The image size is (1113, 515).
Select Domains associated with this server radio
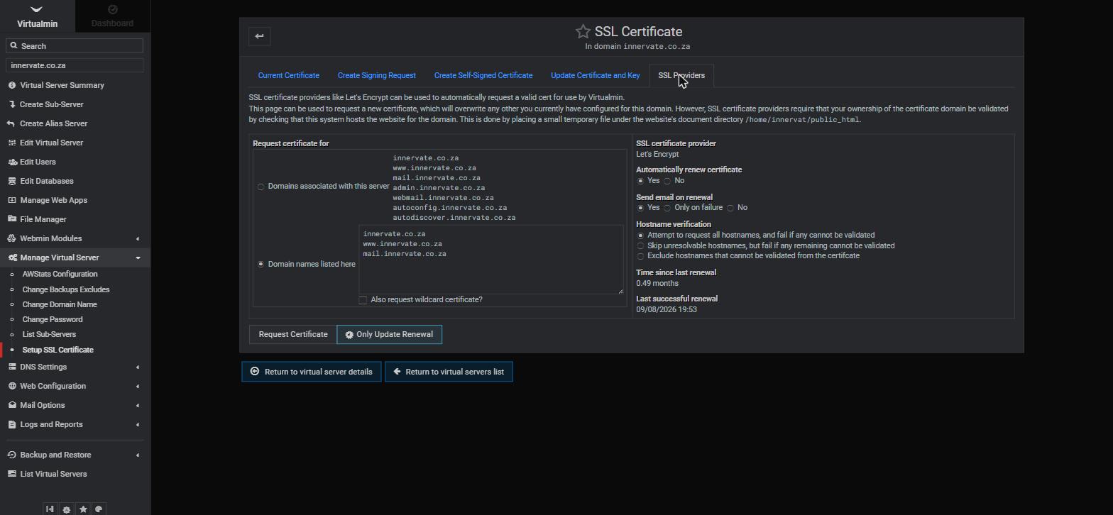tap(261, 187)
